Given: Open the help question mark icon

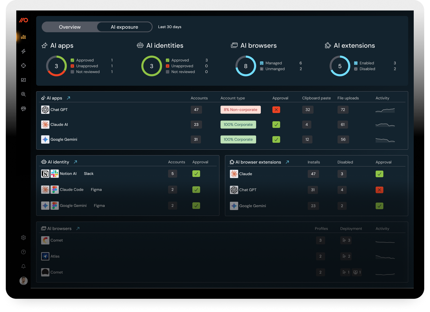Looking at the screenshot, I should coord(23,252).
